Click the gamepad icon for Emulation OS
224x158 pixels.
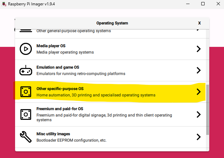(x=25, y=70)
